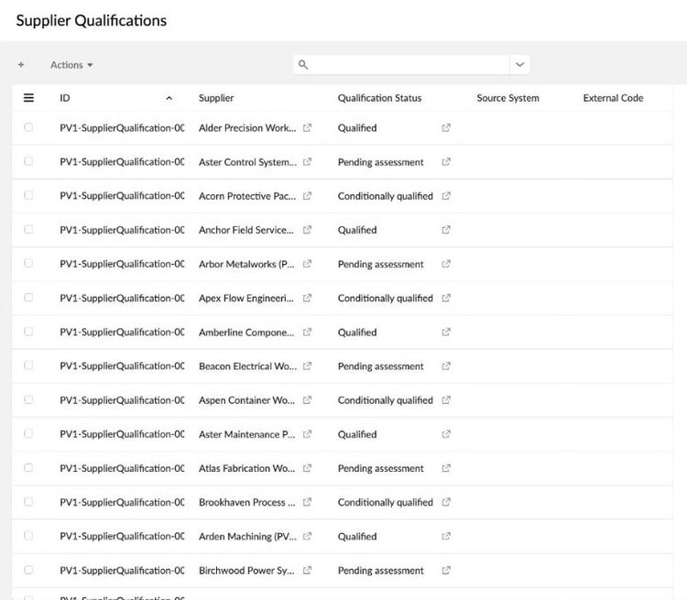The height and width of the screenshot is (600, 687).
Task: Sort by Qualification Status column header
Action: click(x=379, y=98)
